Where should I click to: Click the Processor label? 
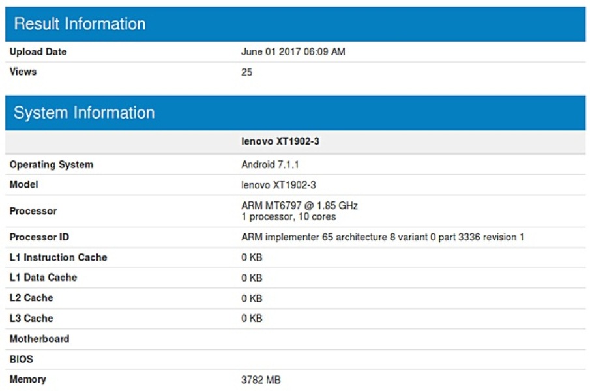[x=33, y=211]
